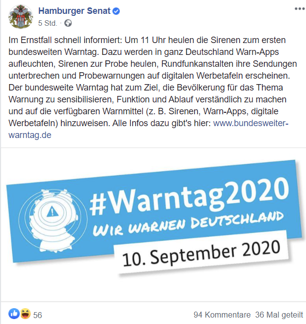Image resolution: width=306 pixels, height=324 pixels.
Task: View who reacted via the 56 count
Action: point(38,315)
